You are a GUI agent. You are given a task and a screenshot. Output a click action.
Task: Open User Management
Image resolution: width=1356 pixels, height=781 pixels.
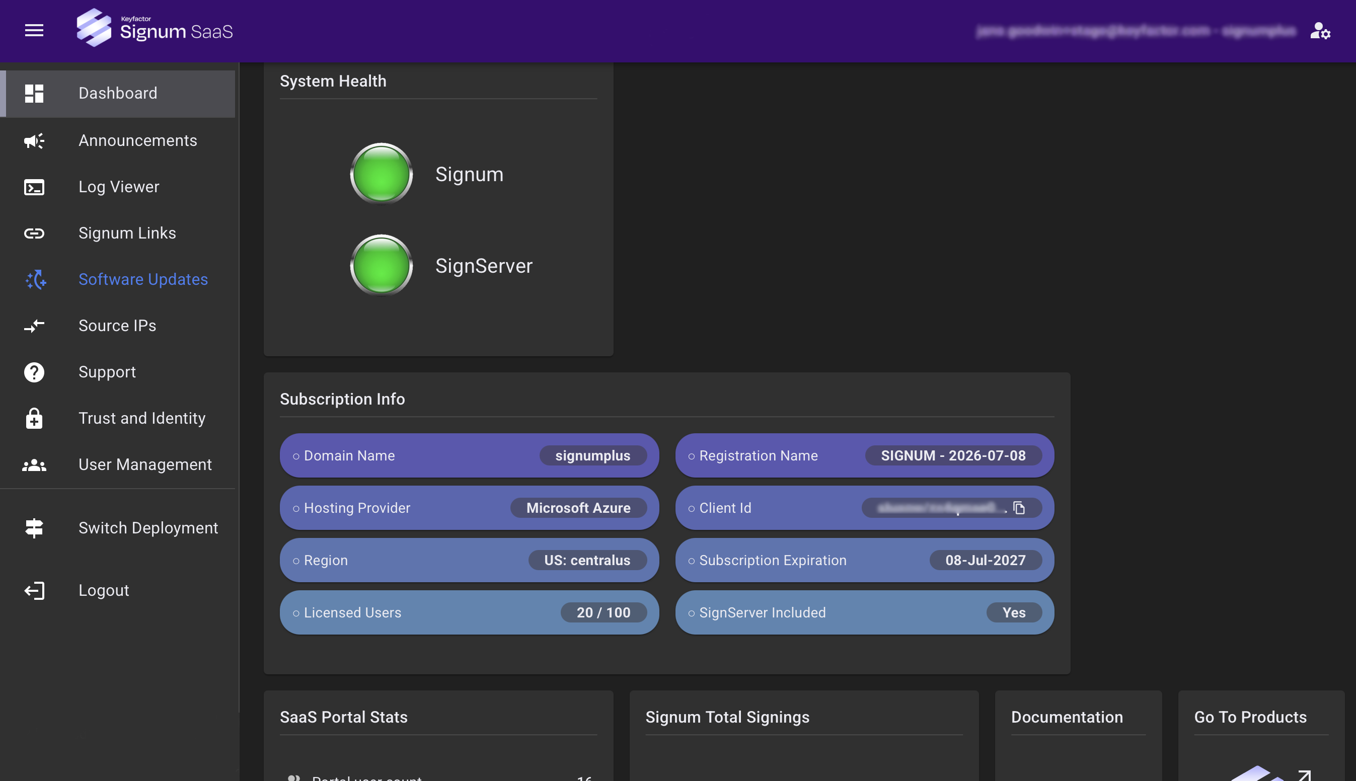[117, 464]
